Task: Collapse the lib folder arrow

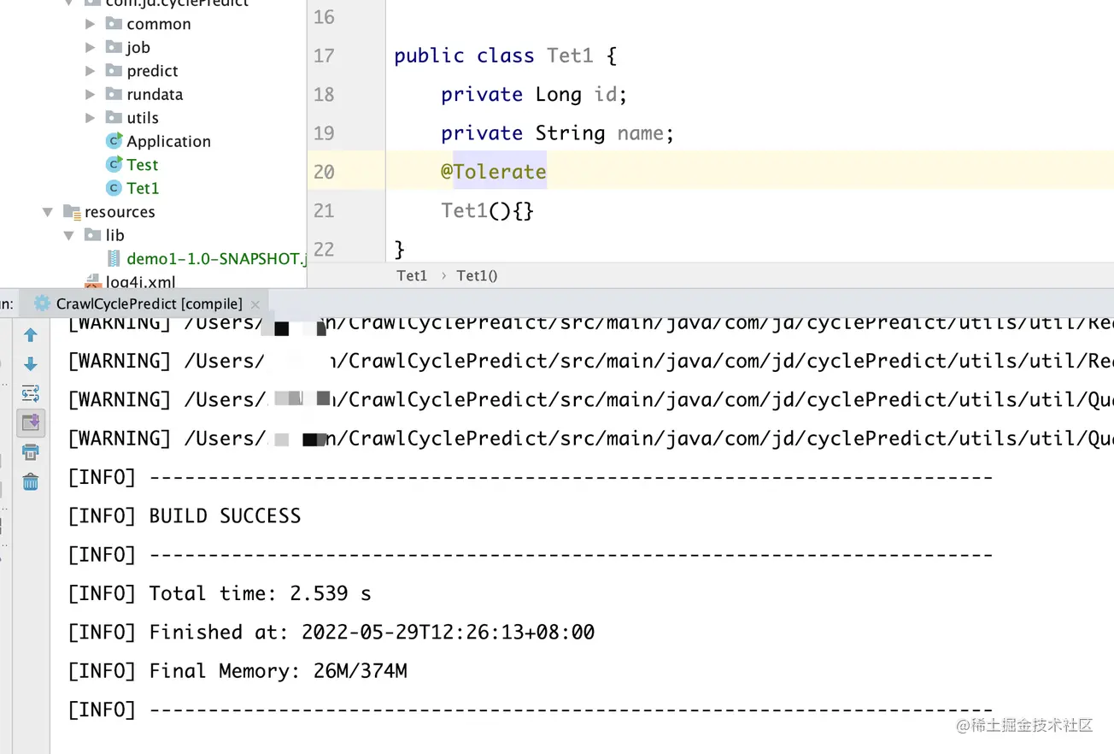Action: [69, 235]
